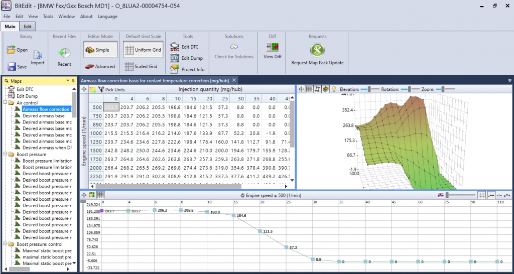The height and width of the screenshot is (274, 514).
Task: Adjust the Elevation slider
Action: tap(369, 89)
